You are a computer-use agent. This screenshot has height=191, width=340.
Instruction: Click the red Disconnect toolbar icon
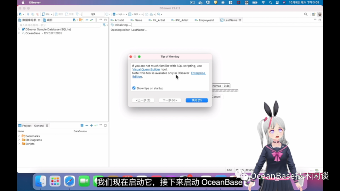(x=37, y=14)
